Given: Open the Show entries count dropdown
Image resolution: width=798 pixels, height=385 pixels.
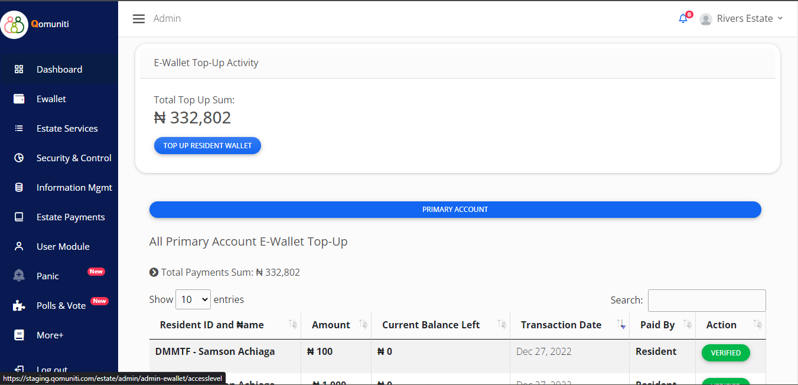Looking at the screenshot, I should 193,300.
